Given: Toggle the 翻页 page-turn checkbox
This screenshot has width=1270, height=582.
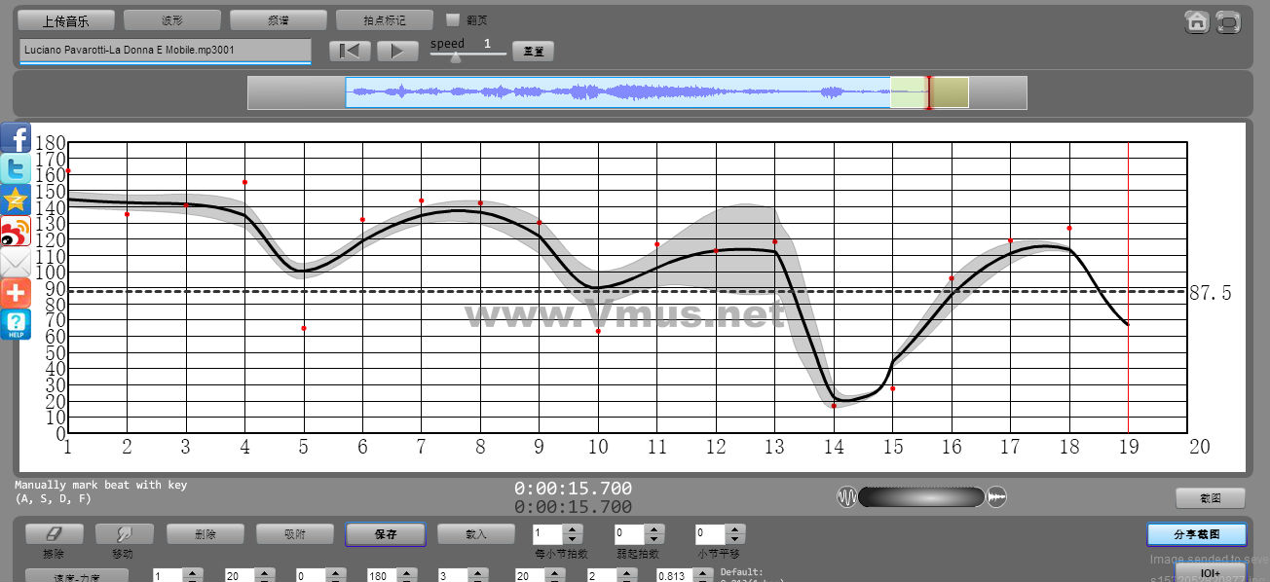Looking at the screenshot, I should tap(453, 19).
